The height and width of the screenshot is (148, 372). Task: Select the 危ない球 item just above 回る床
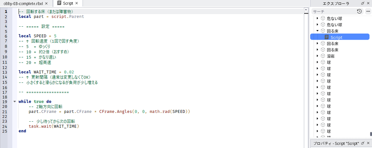point(334,24)
